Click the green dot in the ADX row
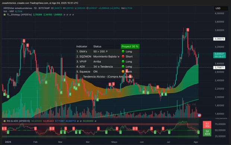 pos(123,67)
